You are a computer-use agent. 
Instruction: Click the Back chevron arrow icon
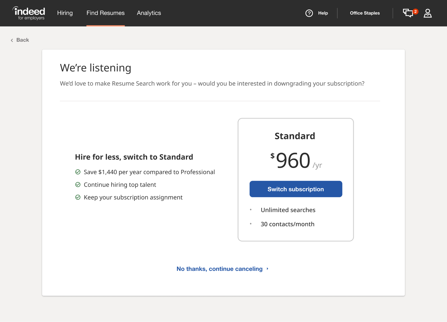[x=12, y=40]
